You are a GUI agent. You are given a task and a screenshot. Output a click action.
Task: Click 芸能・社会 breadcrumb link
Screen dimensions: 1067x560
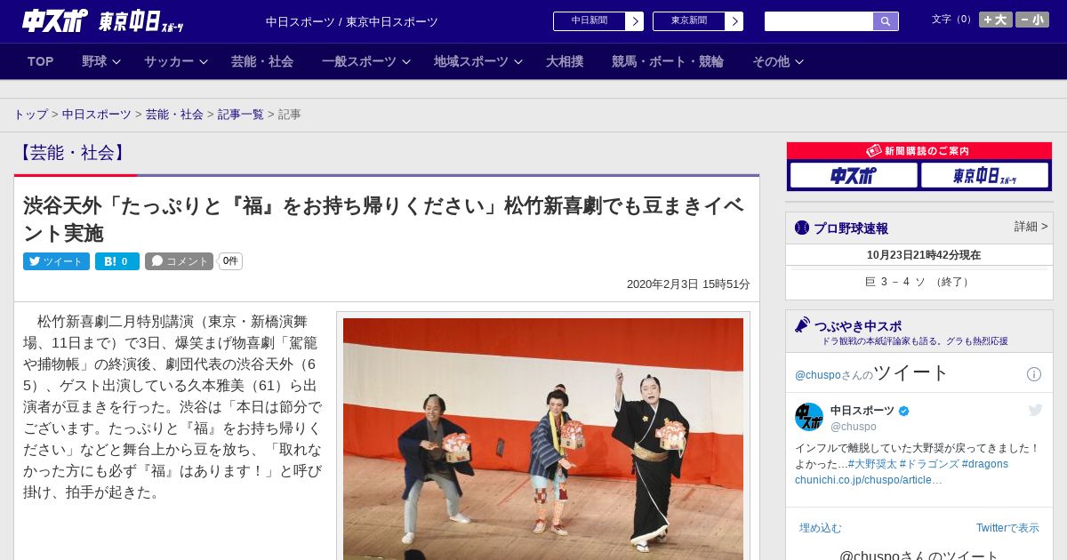click(174, 115)
